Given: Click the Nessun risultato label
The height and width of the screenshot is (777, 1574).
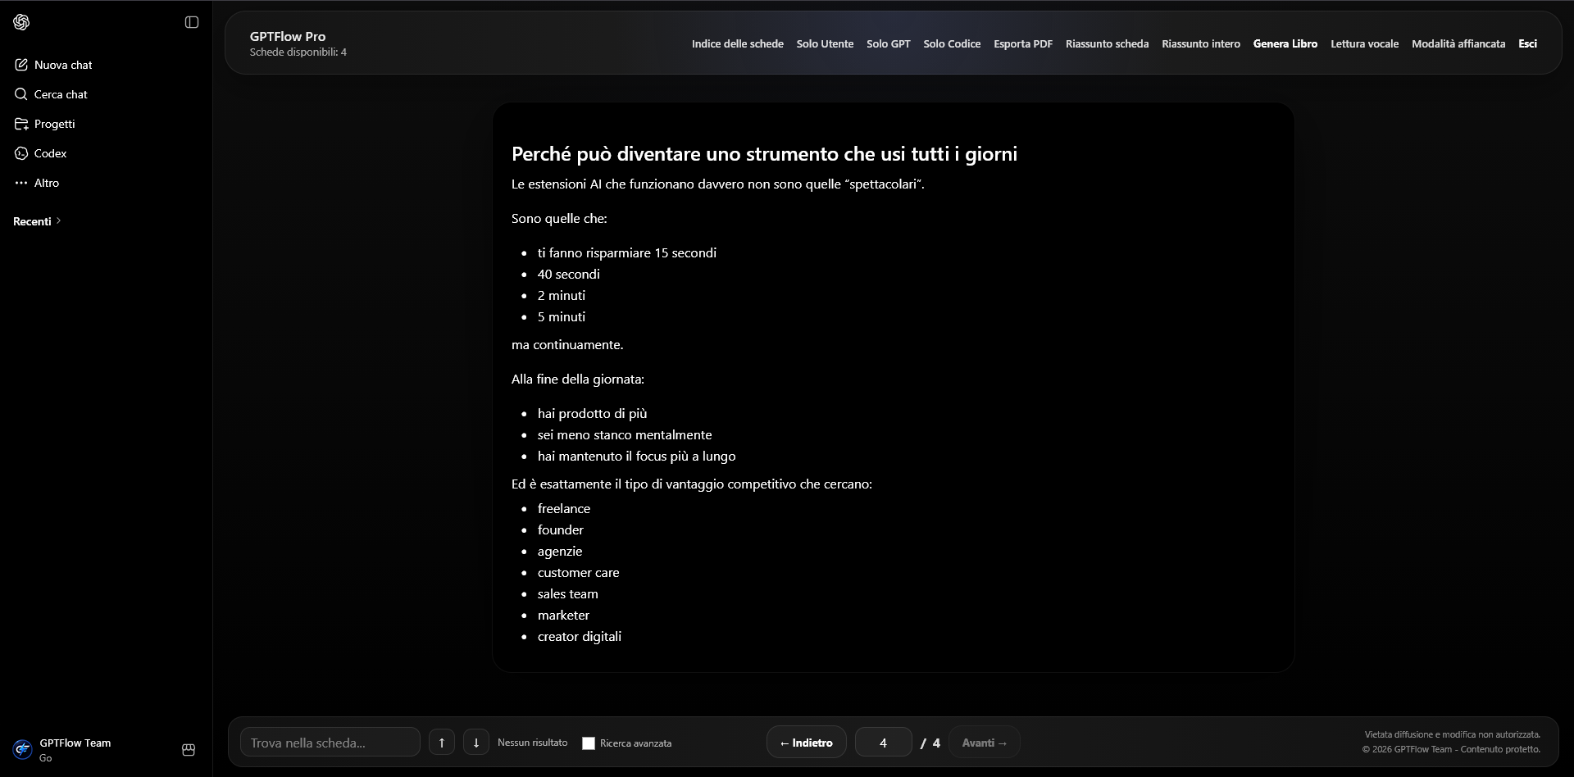Looking at the screenshot, I should [x=533, y=743].
